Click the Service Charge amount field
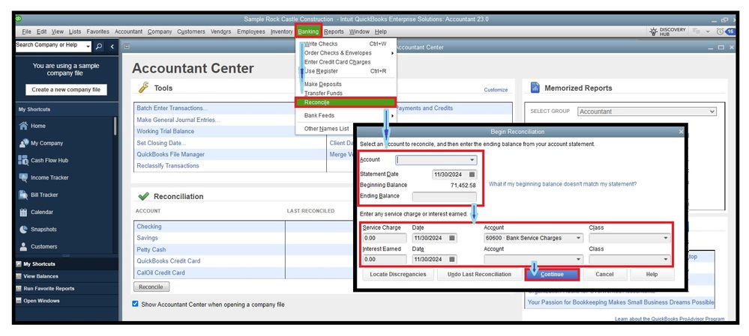The width and height of the screenshot is (749, 336). pyautogui.click(x=385, y=238)
